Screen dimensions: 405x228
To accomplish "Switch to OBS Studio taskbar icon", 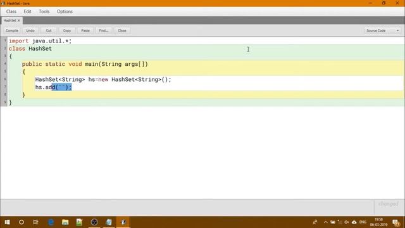I will click(94, 222).
